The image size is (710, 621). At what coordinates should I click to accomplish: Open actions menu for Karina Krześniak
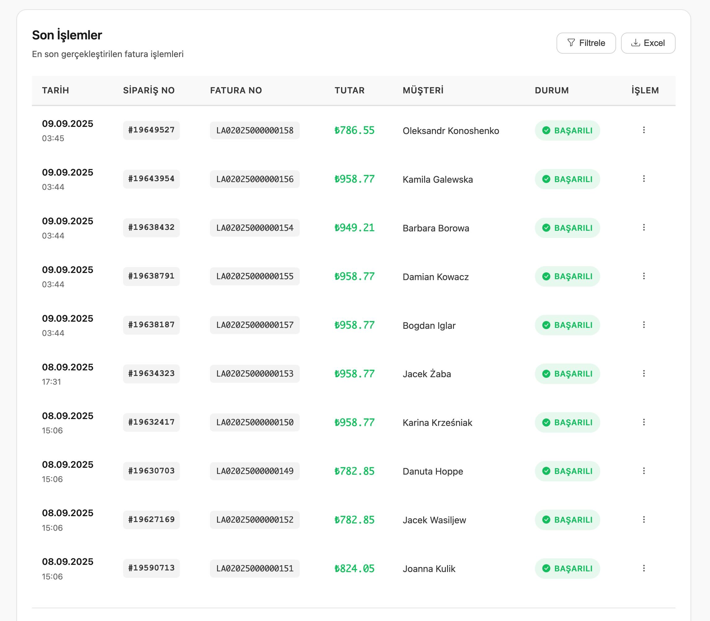(644, 422)
